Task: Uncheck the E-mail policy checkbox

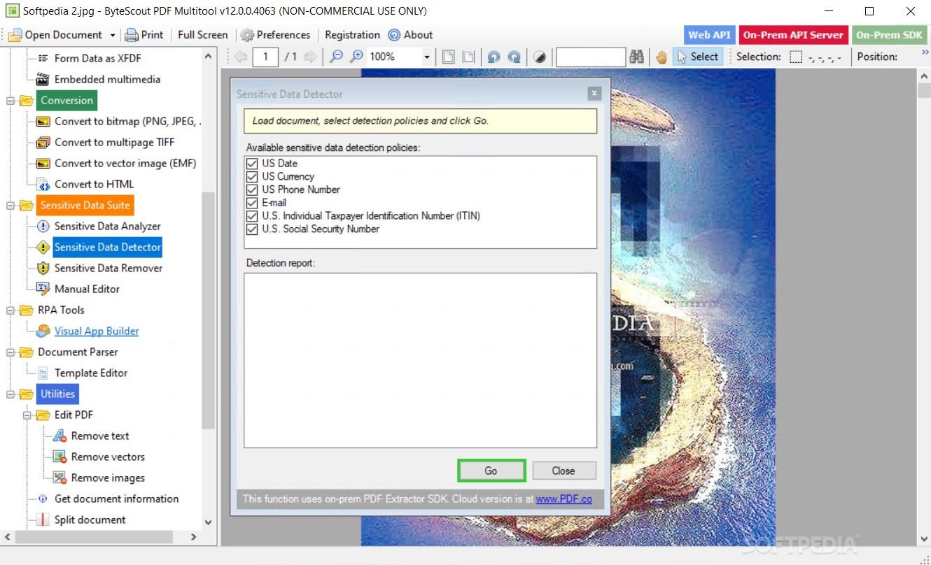Action: pyautogui.click(x=252, y=203)
